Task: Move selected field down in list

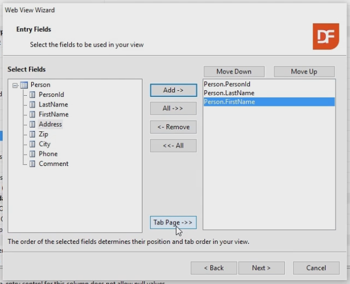Action: [x=234, y=72]
